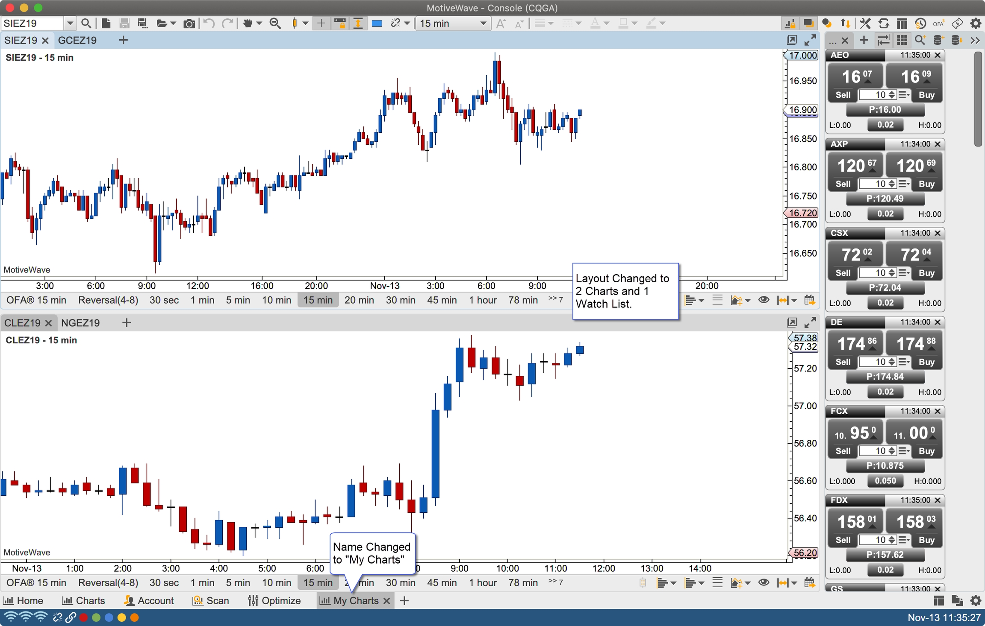Open the 15 min bar size combo box
The height and width of the screenshot is (626, 985).
(x=453, y=23)
